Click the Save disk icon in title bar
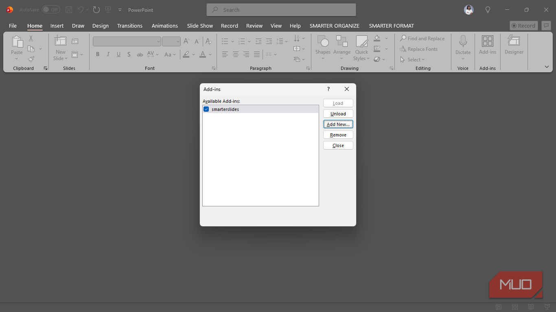The width and height of the screenshot is (556, 312). 69,10
